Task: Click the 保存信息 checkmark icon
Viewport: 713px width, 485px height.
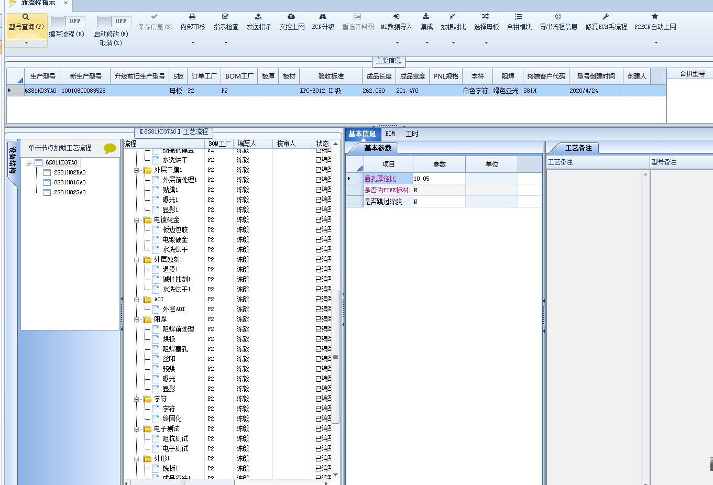Action: [155, 17]
